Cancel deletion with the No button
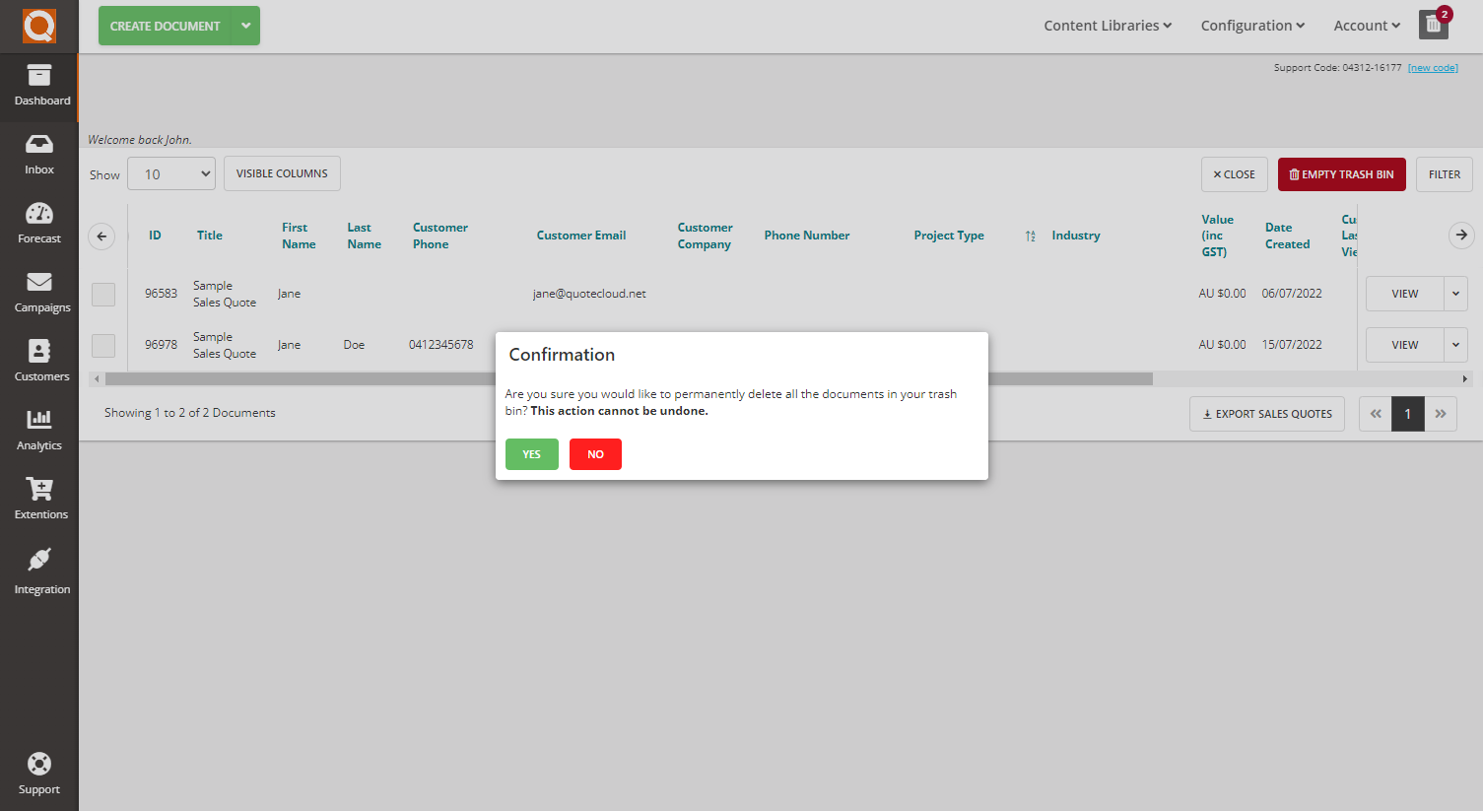Viewport: 1483px width, 811px height. pos(595,454)
